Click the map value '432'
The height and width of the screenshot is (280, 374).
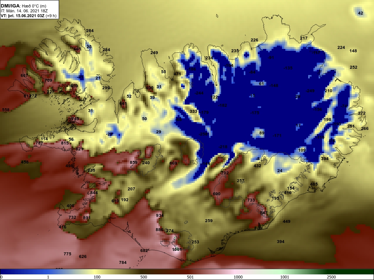click(x=257, y=166)
